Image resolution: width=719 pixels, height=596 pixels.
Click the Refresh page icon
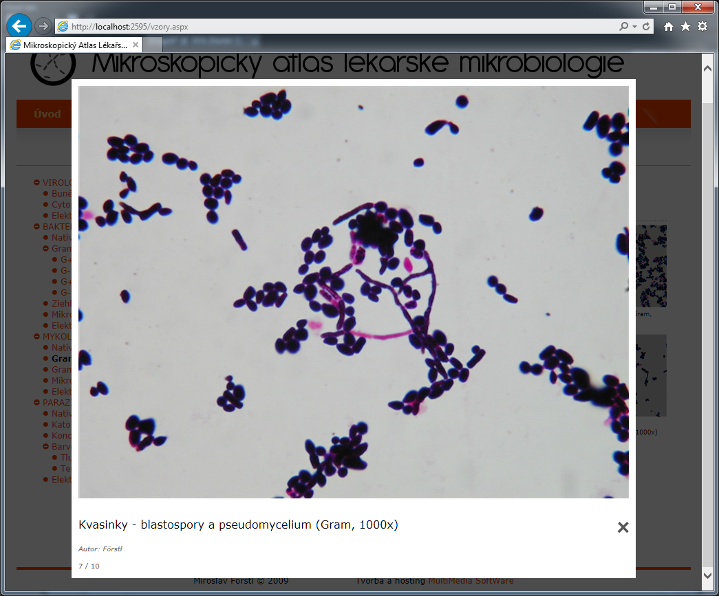[646, 26]
